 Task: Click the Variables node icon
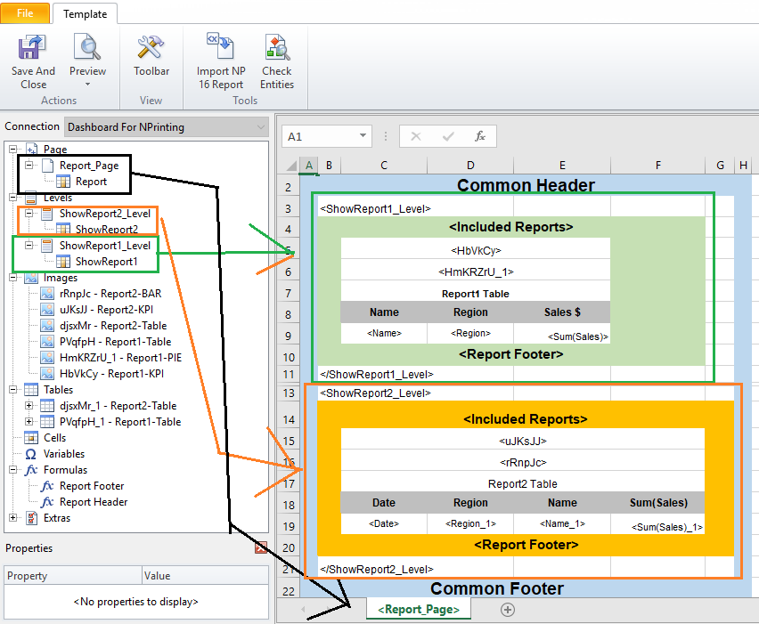point(32,454)
